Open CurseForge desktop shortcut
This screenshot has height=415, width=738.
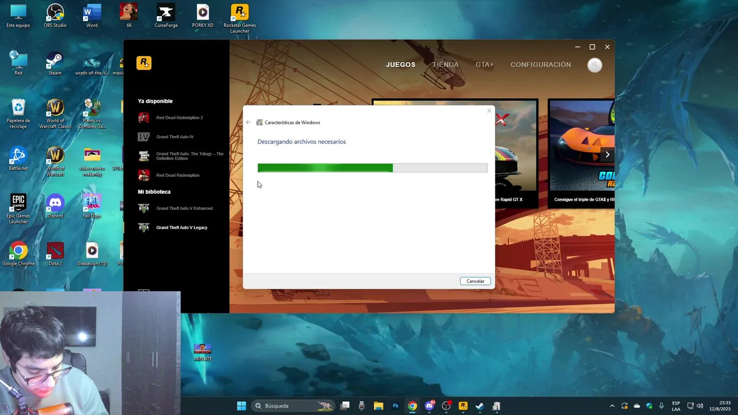tap(166, 16)
